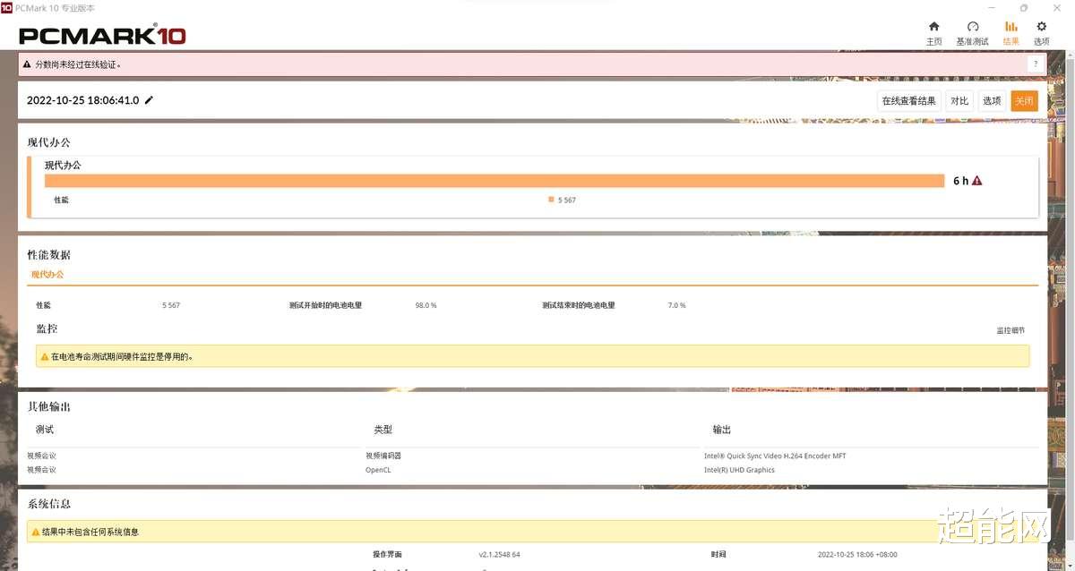Click the red warning triangle next to 6 h
Image resolution: width=1075 pixels, height=571 pixels.
point(976,180)
